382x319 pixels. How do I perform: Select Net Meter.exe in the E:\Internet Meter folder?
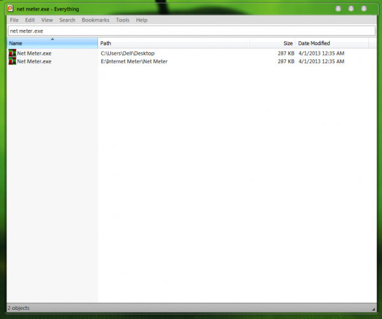coord(34,61)
